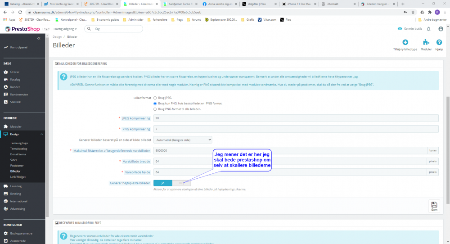Open Ordrer in the sidebar
450x244 pixels.
15,72
